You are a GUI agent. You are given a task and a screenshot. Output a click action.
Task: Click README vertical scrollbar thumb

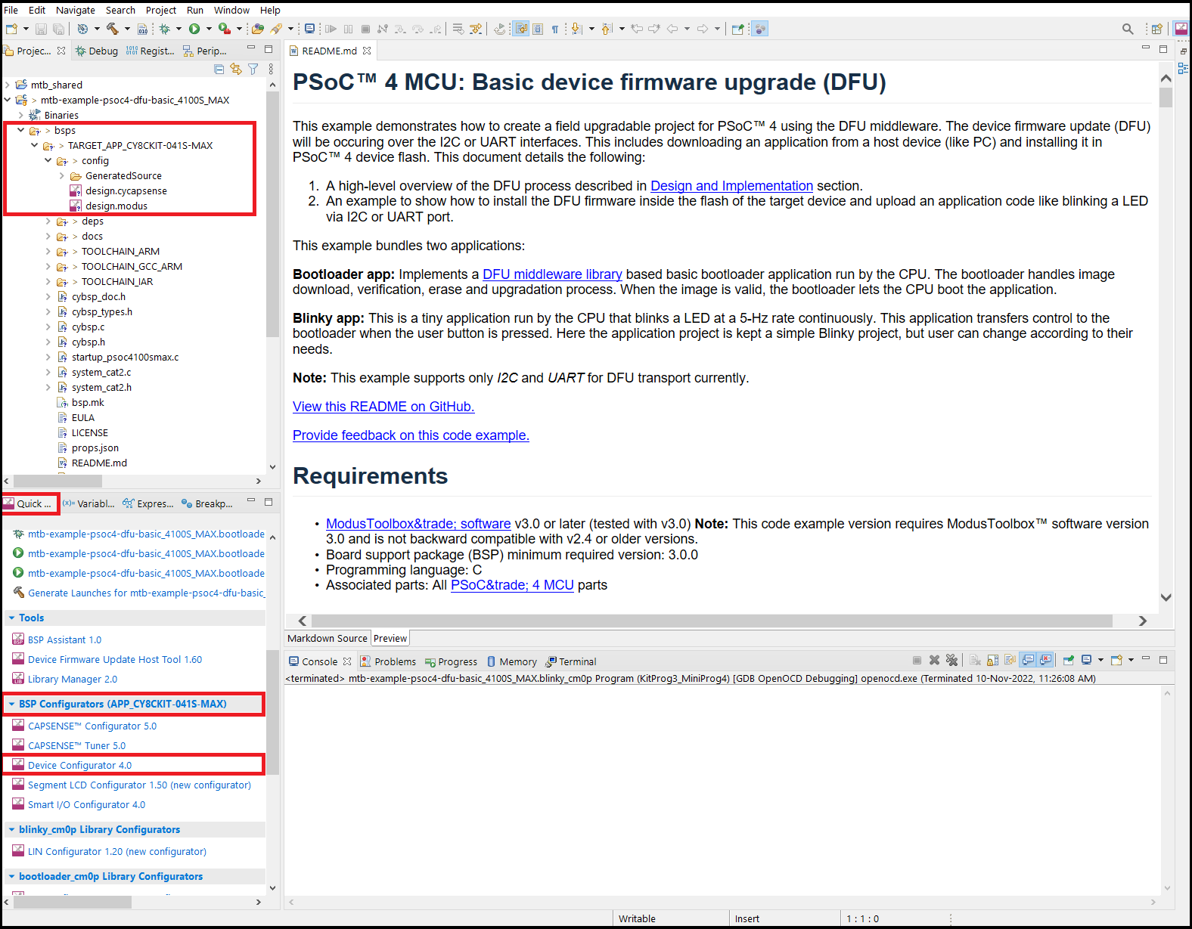(1166, 98)
